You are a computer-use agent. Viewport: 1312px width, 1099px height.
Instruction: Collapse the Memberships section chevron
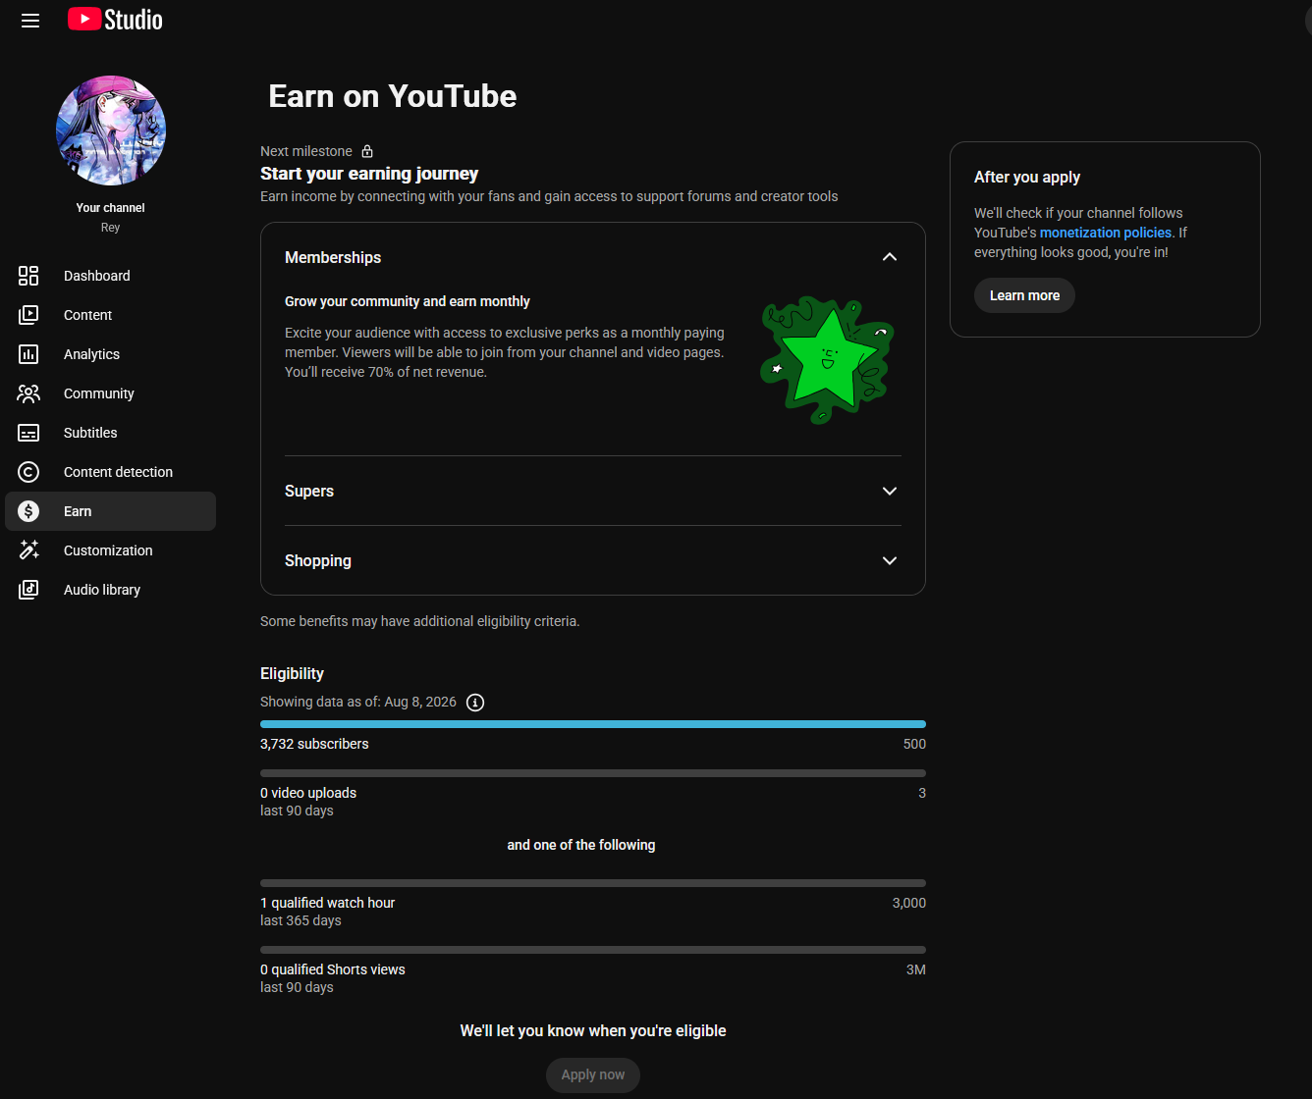click(890, 257)
